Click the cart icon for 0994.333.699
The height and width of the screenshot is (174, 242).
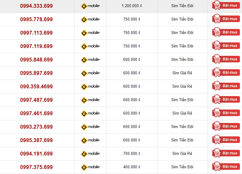(x=217, y=5)
